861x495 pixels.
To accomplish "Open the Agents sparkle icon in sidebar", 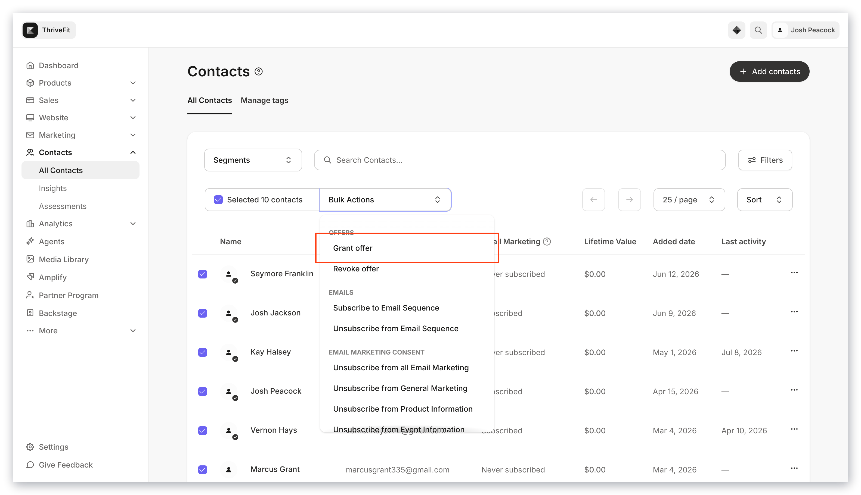I will point(30,241).
